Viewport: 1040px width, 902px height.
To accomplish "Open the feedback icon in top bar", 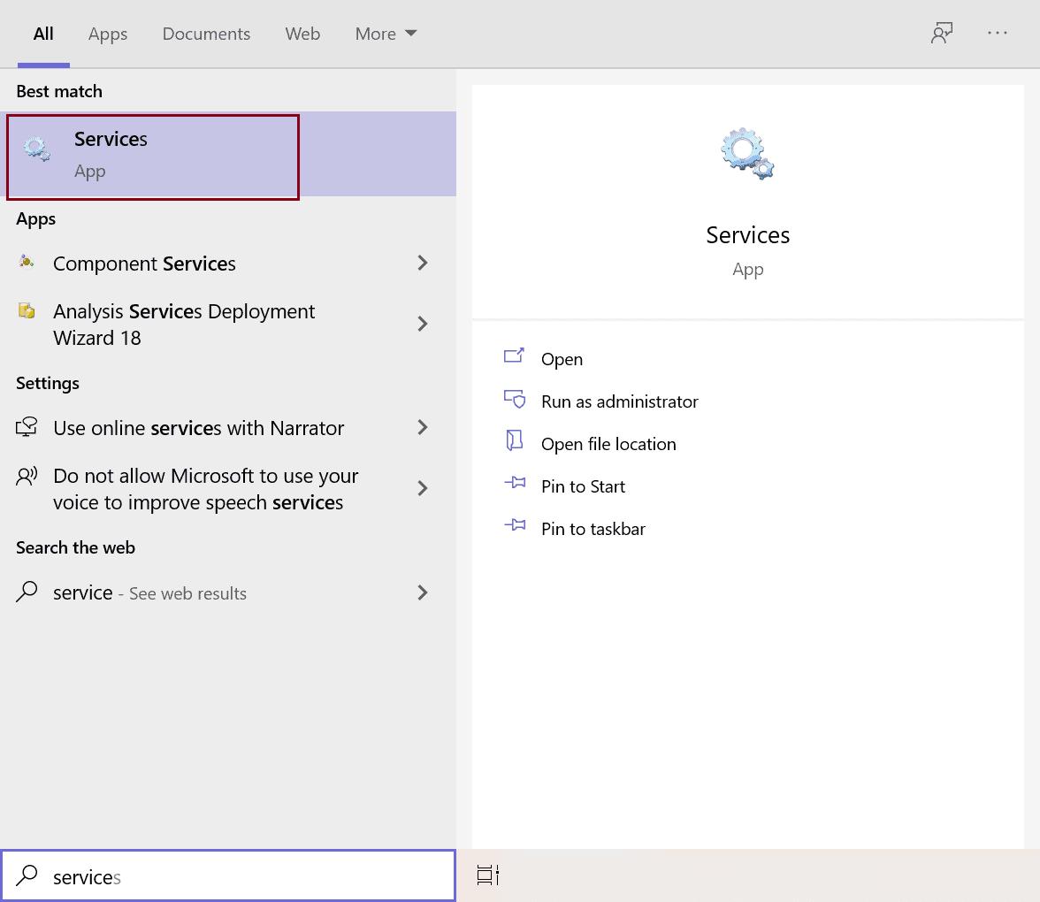I will click(x=941, y=34).
